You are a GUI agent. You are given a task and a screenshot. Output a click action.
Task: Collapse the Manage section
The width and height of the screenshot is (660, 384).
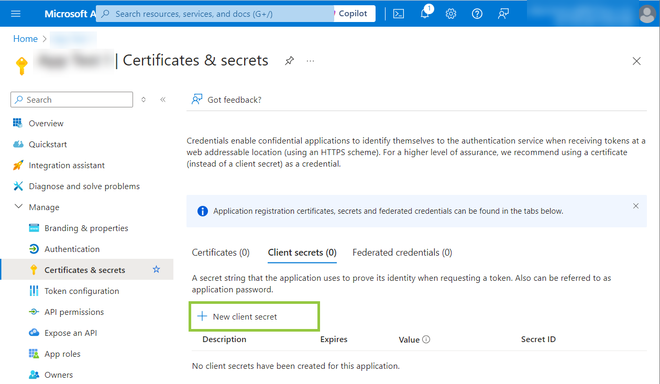[x=19, y=207]
